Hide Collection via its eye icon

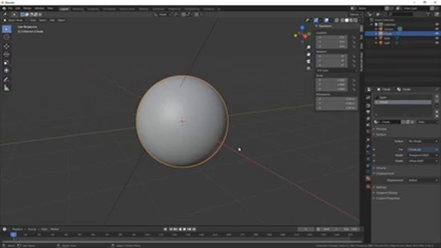pos(437,25)
